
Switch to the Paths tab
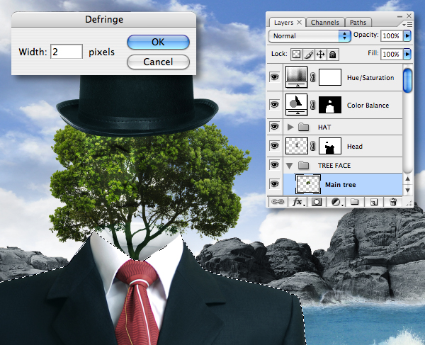tap(358, 22)
